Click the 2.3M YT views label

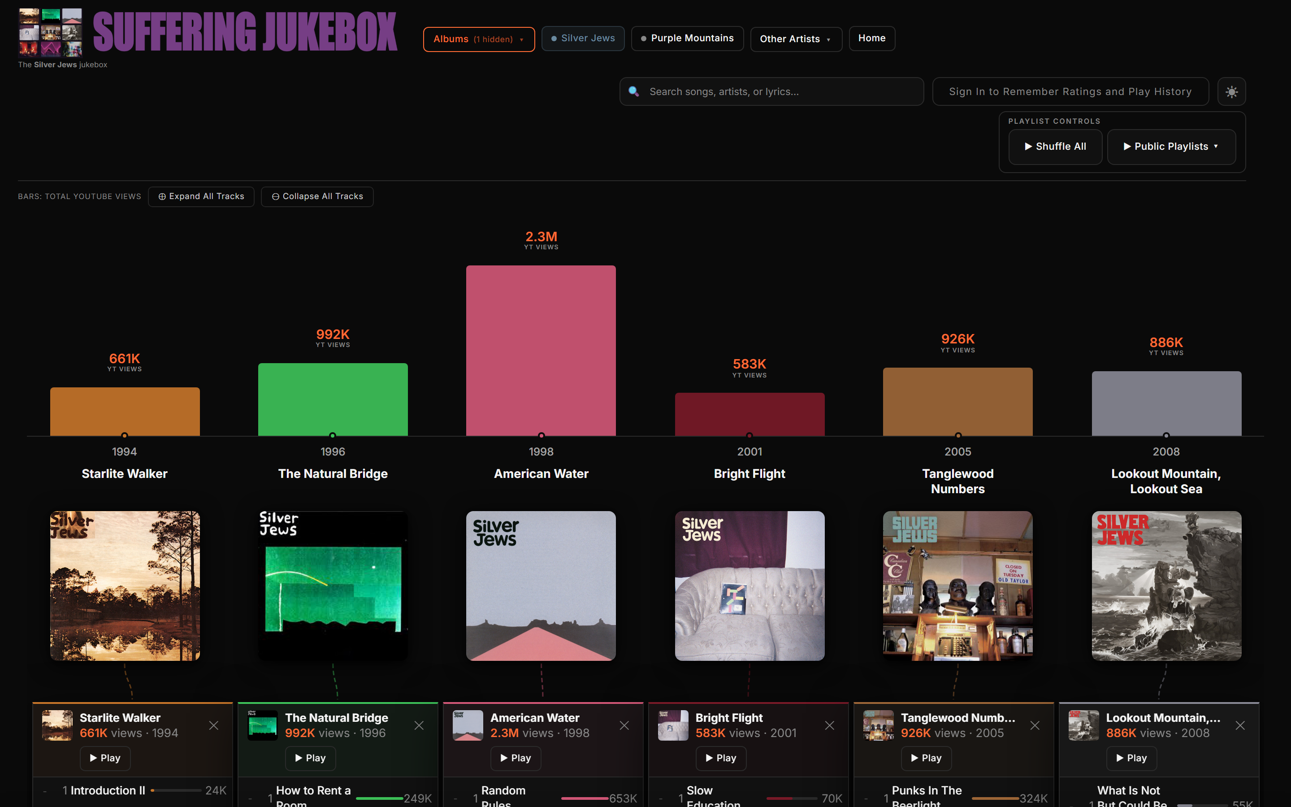[x=541, y=240]
